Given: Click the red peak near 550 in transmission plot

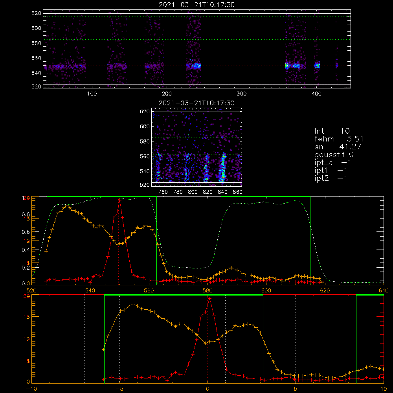Looking at the screenshot, I should [119, 200].
